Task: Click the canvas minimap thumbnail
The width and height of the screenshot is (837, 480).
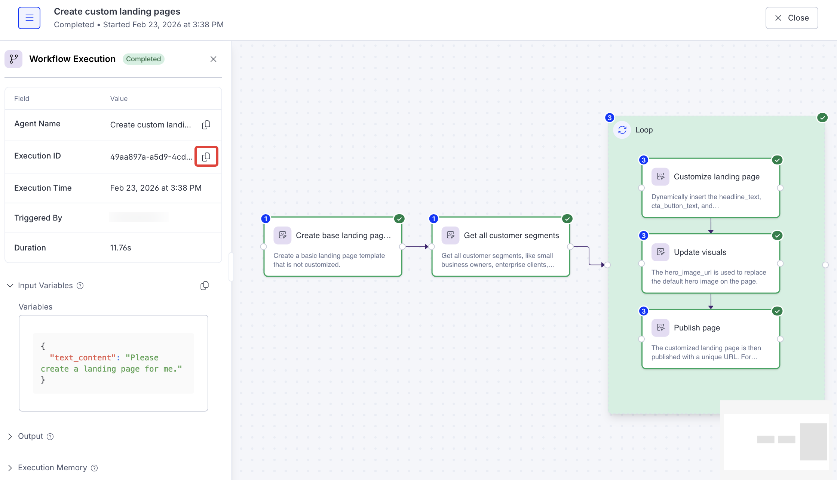Action: pyautogui.click(x=776, y=441)
